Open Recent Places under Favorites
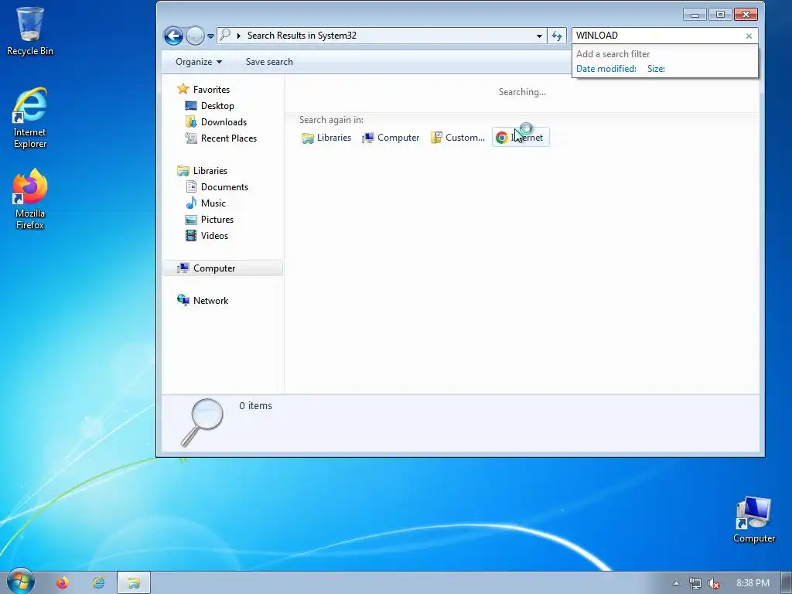Screen dimensions: 792x594 coord(228,138)
